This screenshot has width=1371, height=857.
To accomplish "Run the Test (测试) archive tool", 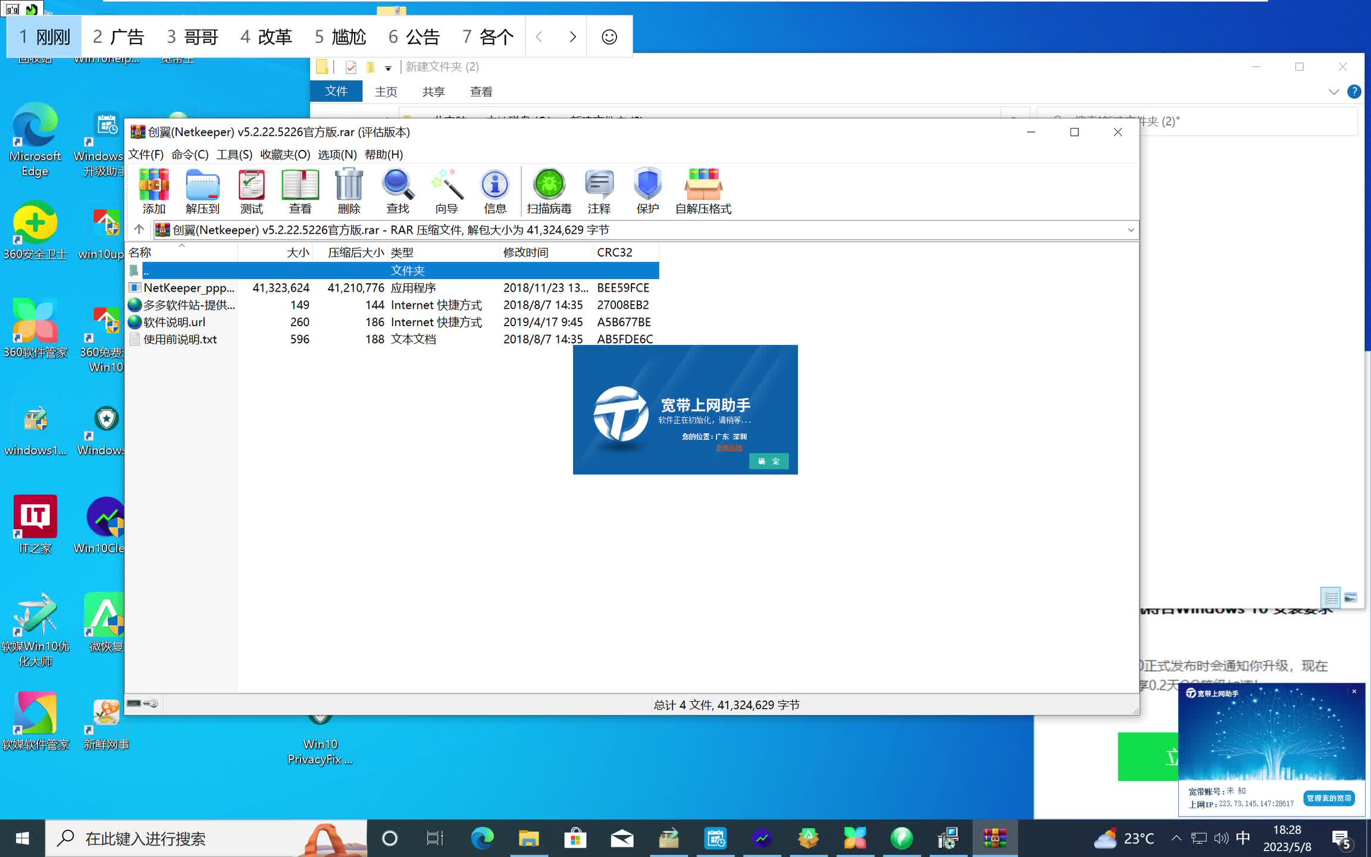I will (x=251, y=191).
